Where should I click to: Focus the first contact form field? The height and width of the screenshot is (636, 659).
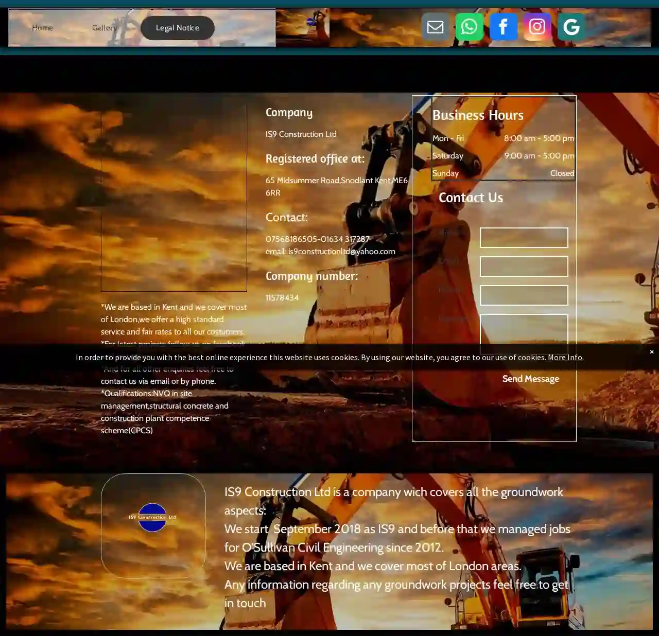click(524, 238)
